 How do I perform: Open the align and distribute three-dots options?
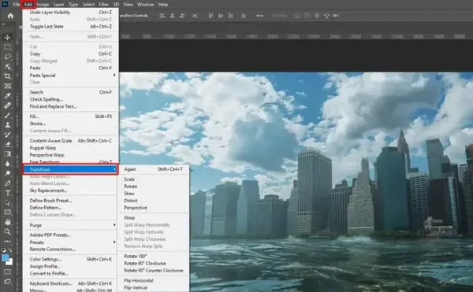tap(259, 16)
